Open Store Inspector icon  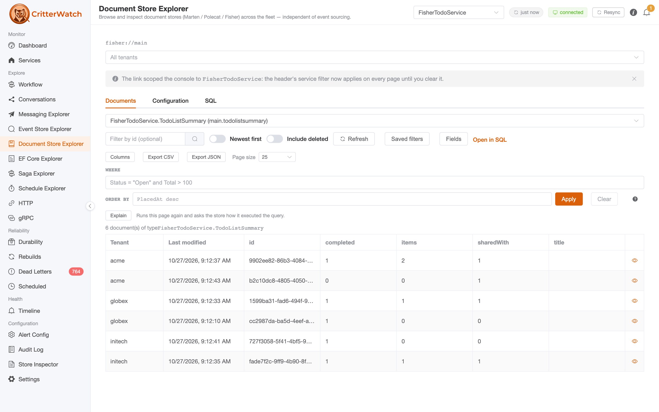12,364
